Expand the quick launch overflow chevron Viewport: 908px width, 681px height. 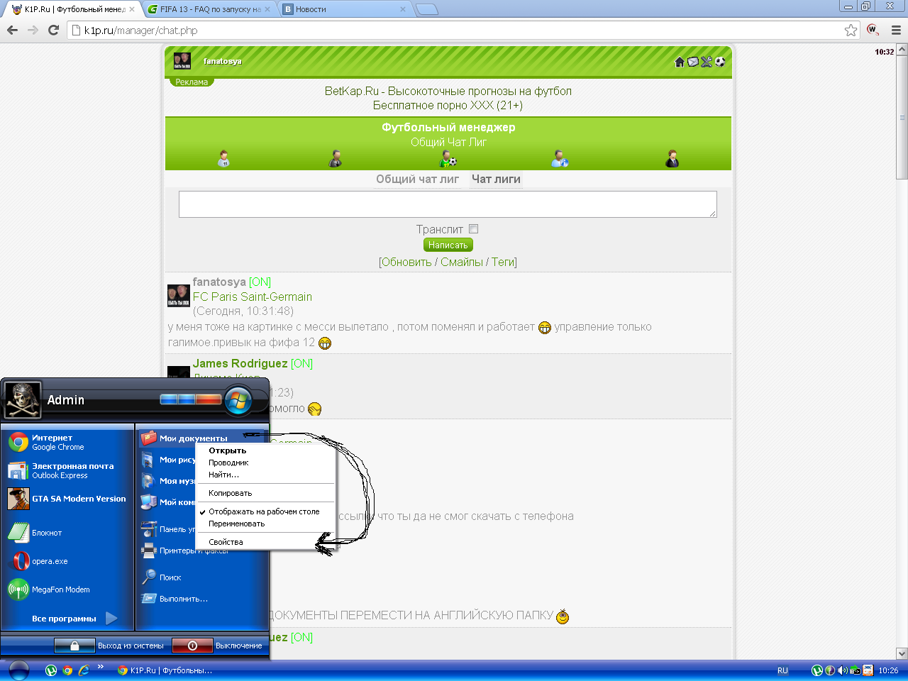(x=101, y=667)
